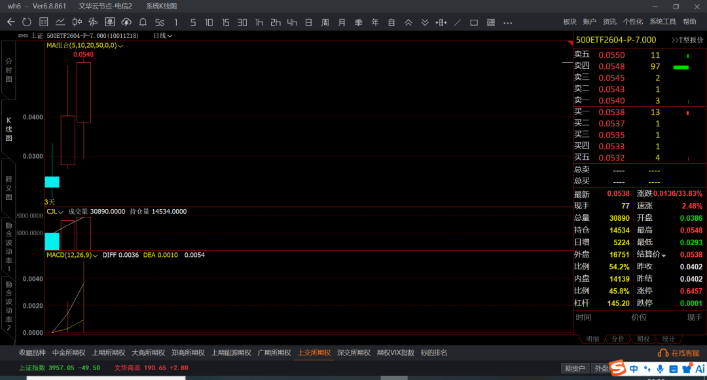Select the line drawing tool
This screenshot has width=707, height=380.
pyautogui.click(x=457, y=22)
